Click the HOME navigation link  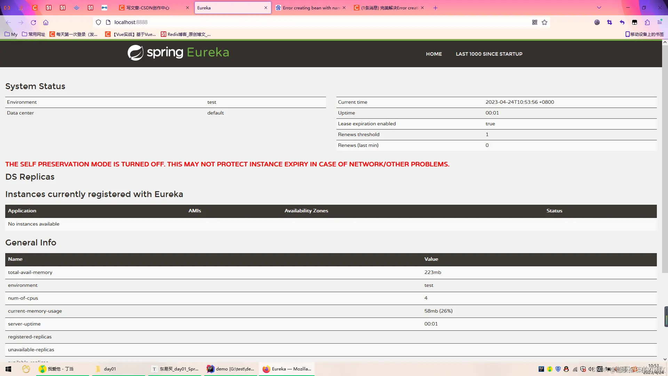[x=434, y=54]
